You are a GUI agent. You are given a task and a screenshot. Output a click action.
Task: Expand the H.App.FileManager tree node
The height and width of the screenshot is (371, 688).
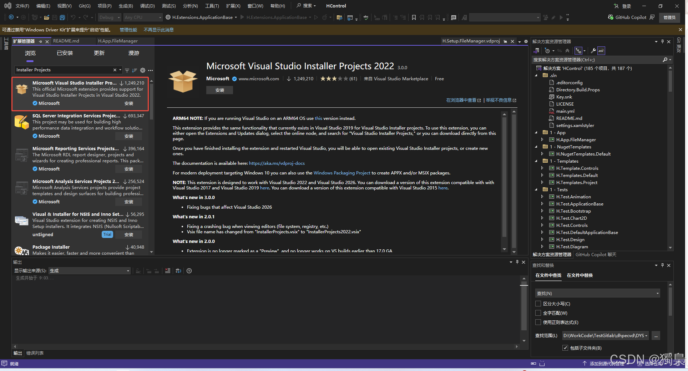(x=542, y=139)
